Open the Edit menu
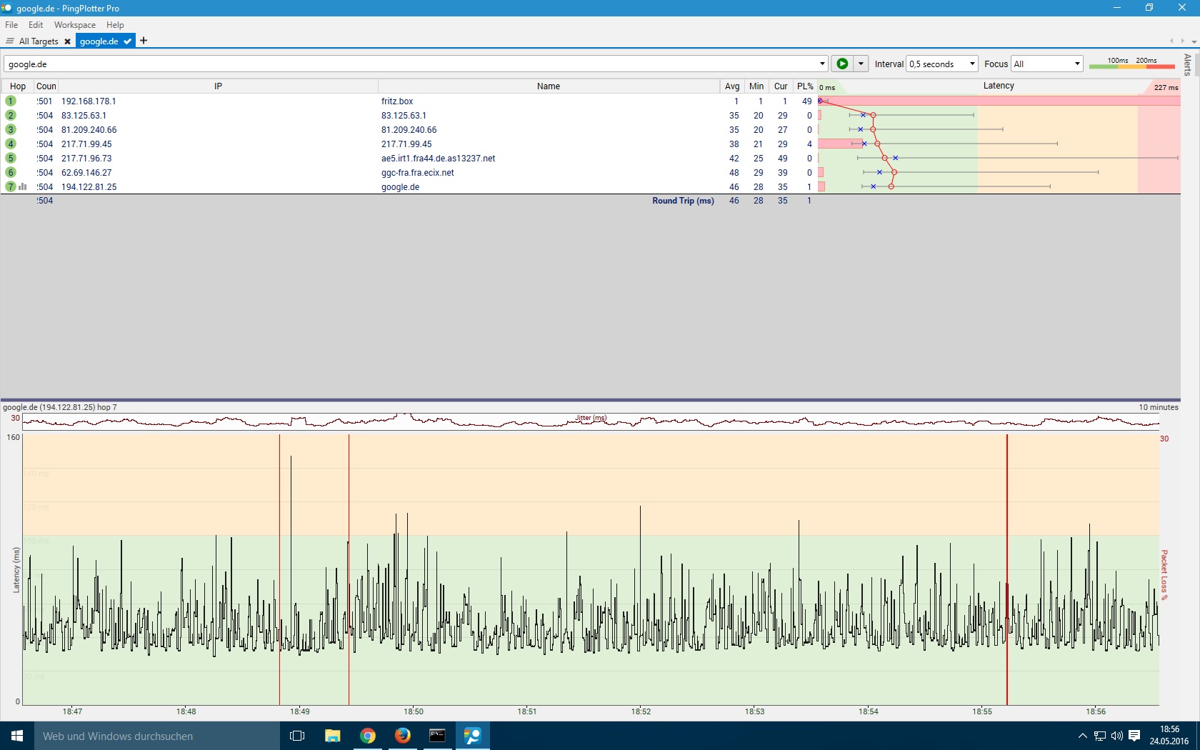1200x750 pixels. coord(36,25)
